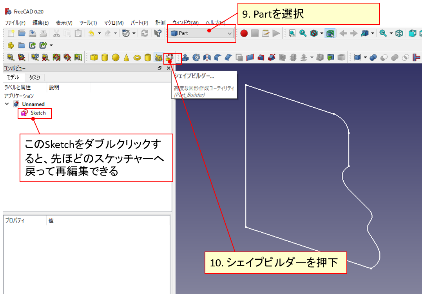Create a cylinder primitive
The image size is (424, 295).
point(105,57)
